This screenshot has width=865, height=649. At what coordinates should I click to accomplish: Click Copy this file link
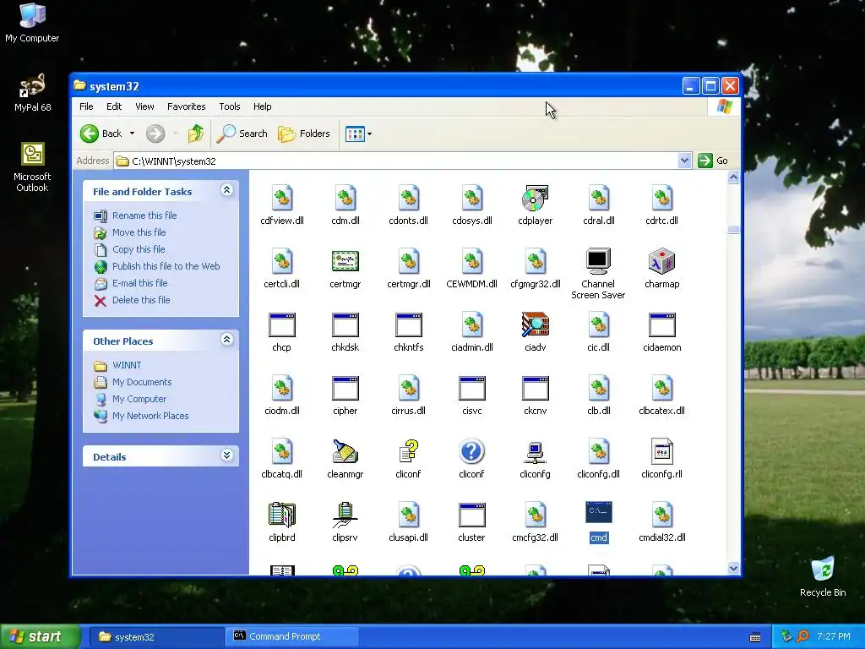tap(139, 249)
